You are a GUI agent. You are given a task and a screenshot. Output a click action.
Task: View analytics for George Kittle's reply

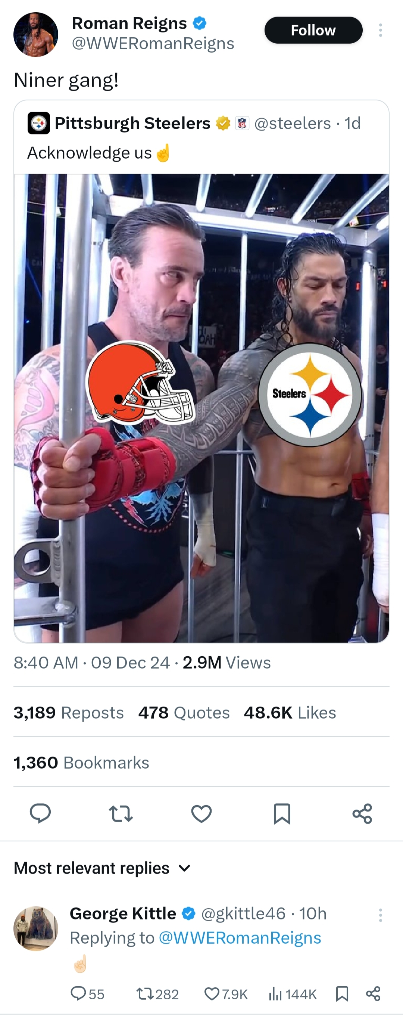(293, 994)
